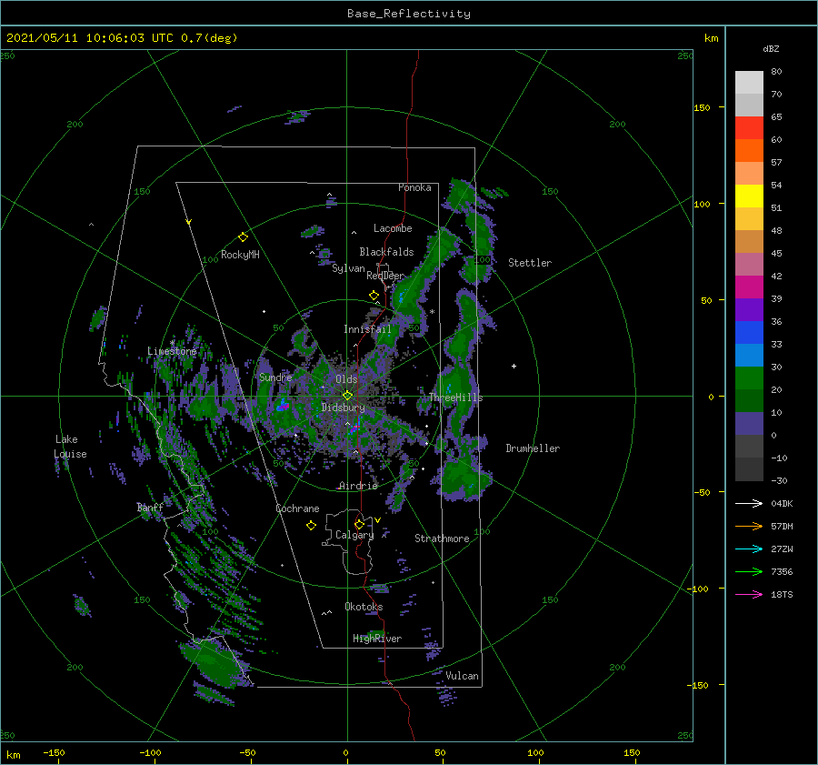
Task: Click the cyan 27ZW arrow in legend
Action: [749, 549]
